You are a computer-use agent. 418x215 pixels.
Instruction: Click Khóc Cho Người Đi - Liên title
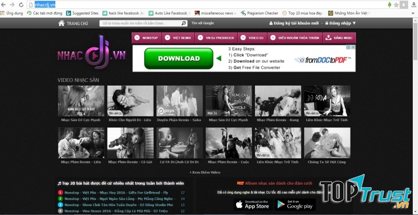[130, 120]
